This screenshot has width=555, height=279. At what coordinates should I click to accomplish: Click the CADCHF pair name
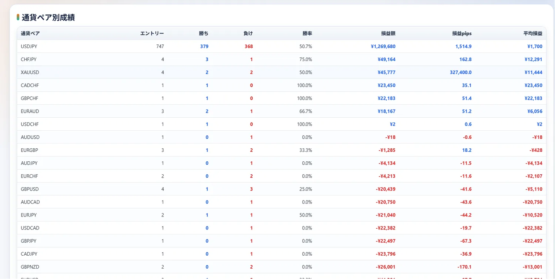point(30,85)
